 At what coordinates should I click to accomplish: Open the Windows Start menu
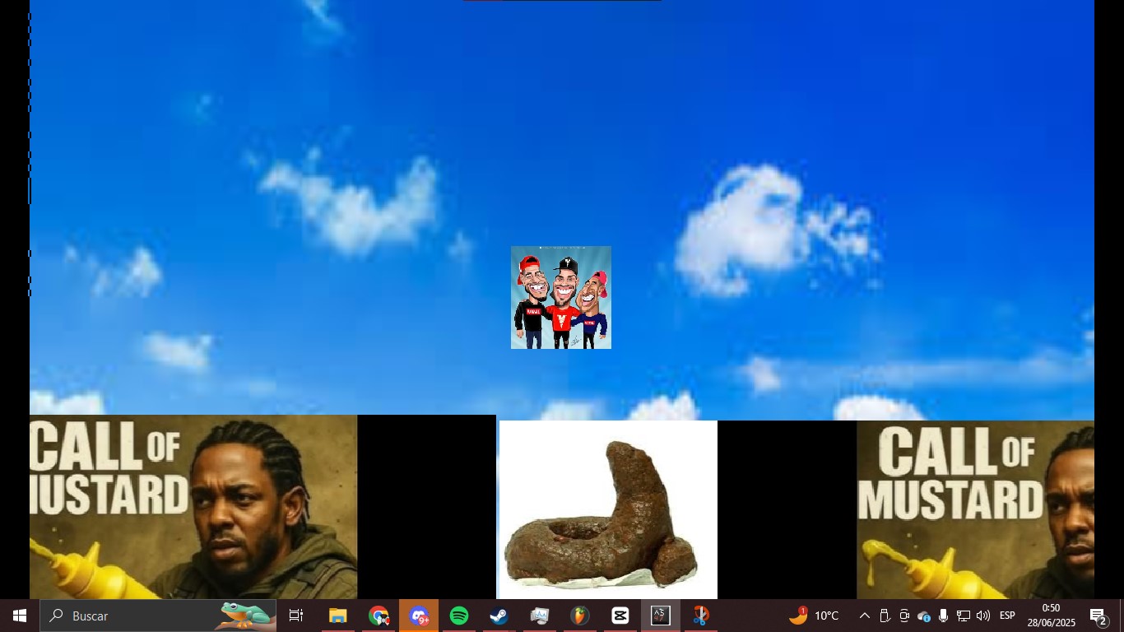[x=20, y=616]
